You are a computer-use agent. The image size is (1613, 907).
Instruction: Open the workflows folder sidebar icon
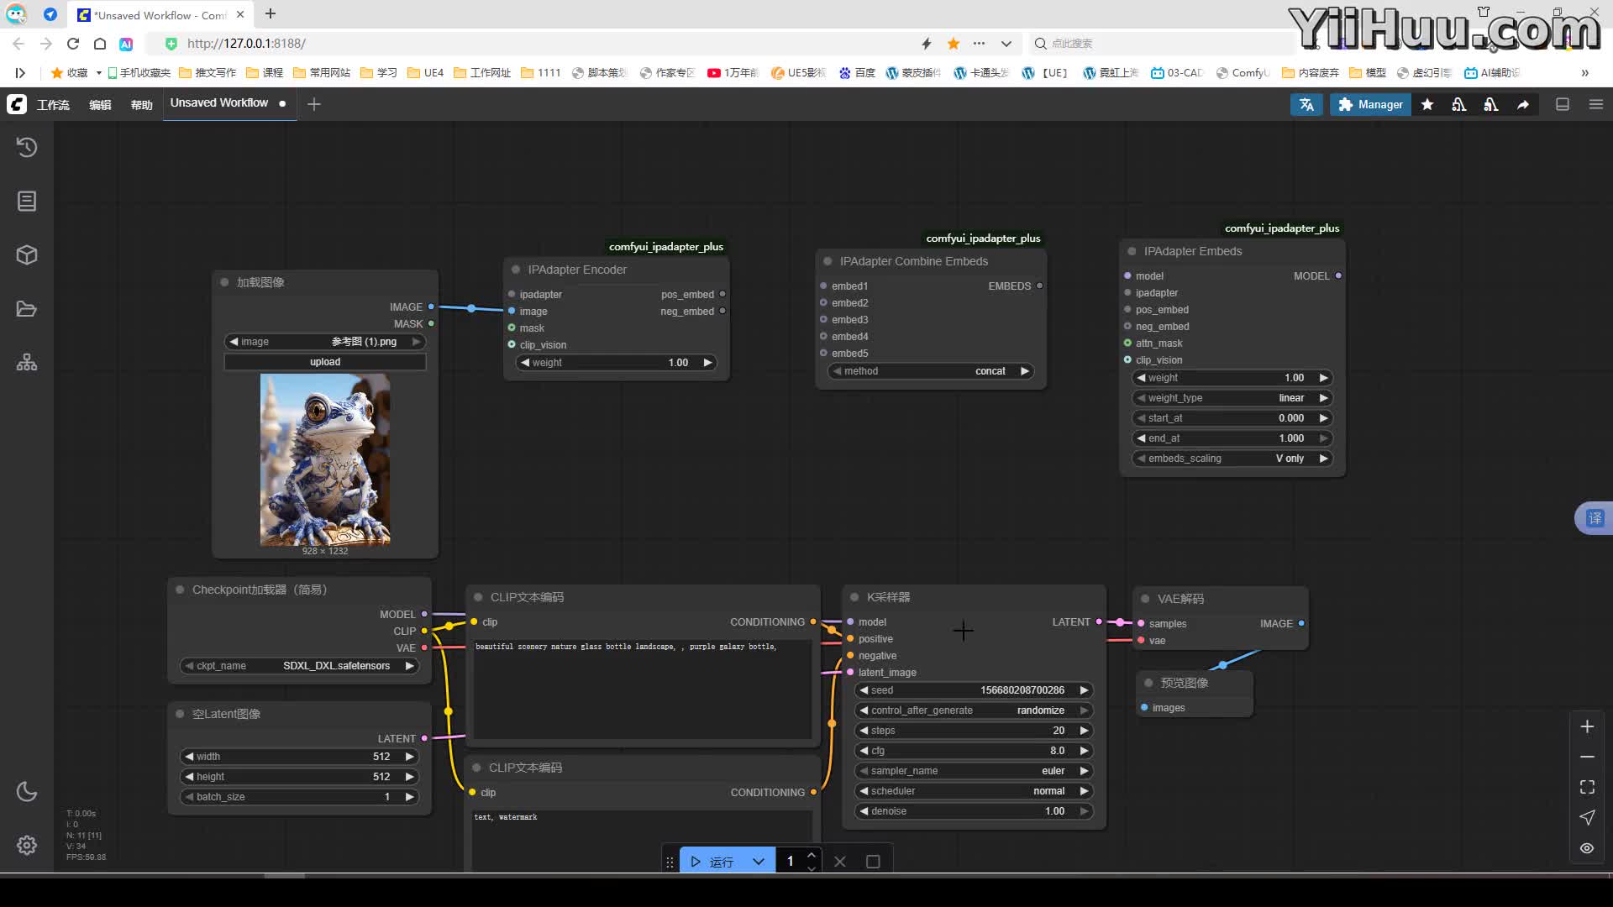click(x=27, y=309)
